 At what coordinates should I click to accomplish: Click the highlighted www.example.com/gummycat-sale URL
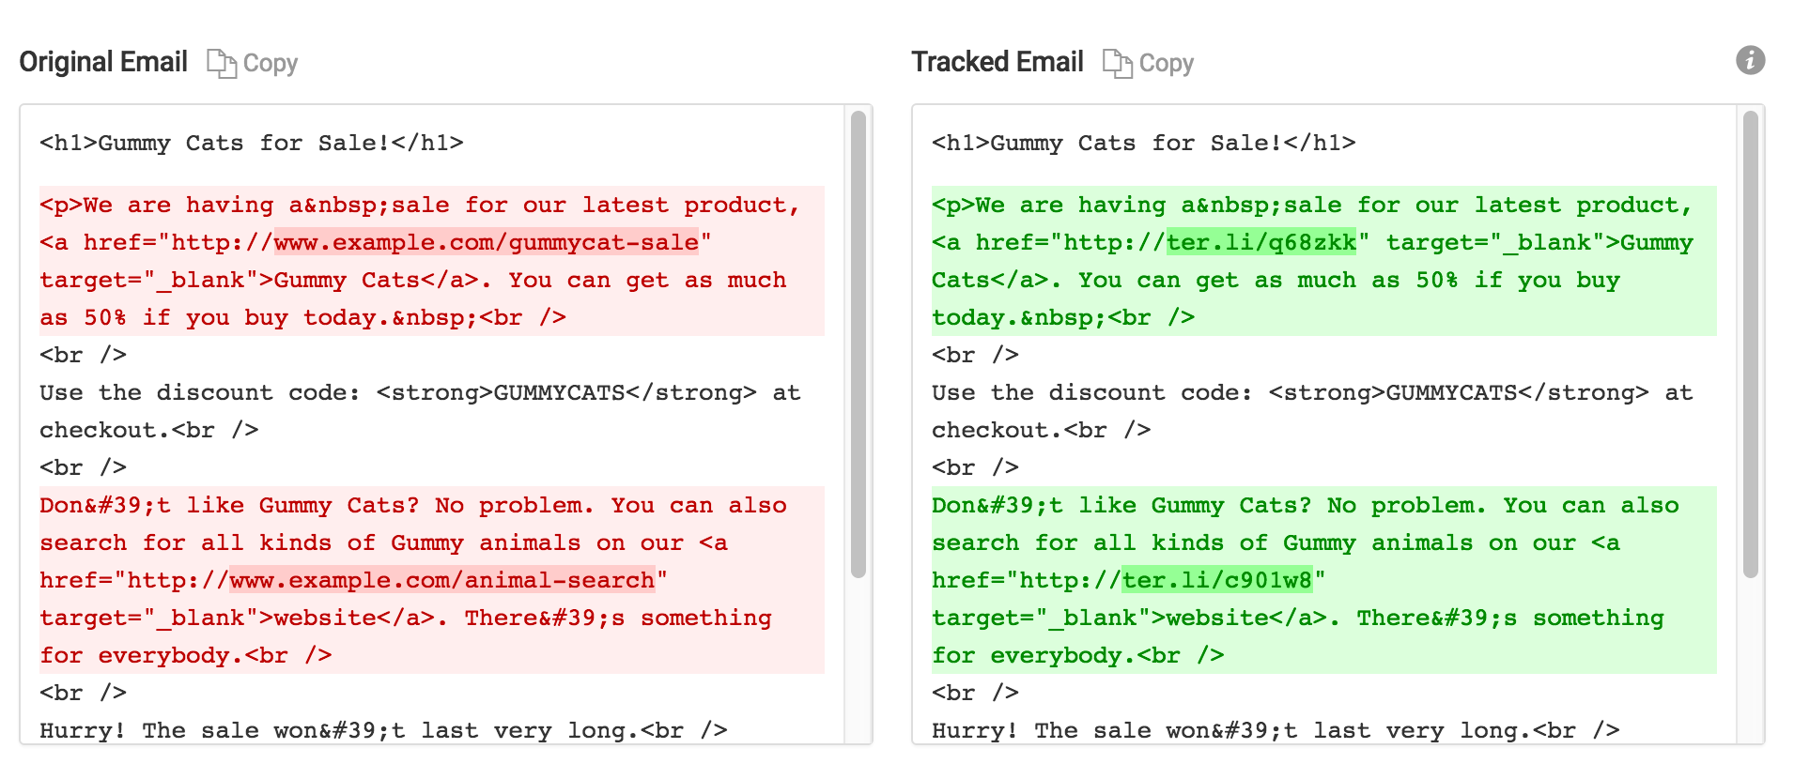point(487,242)
